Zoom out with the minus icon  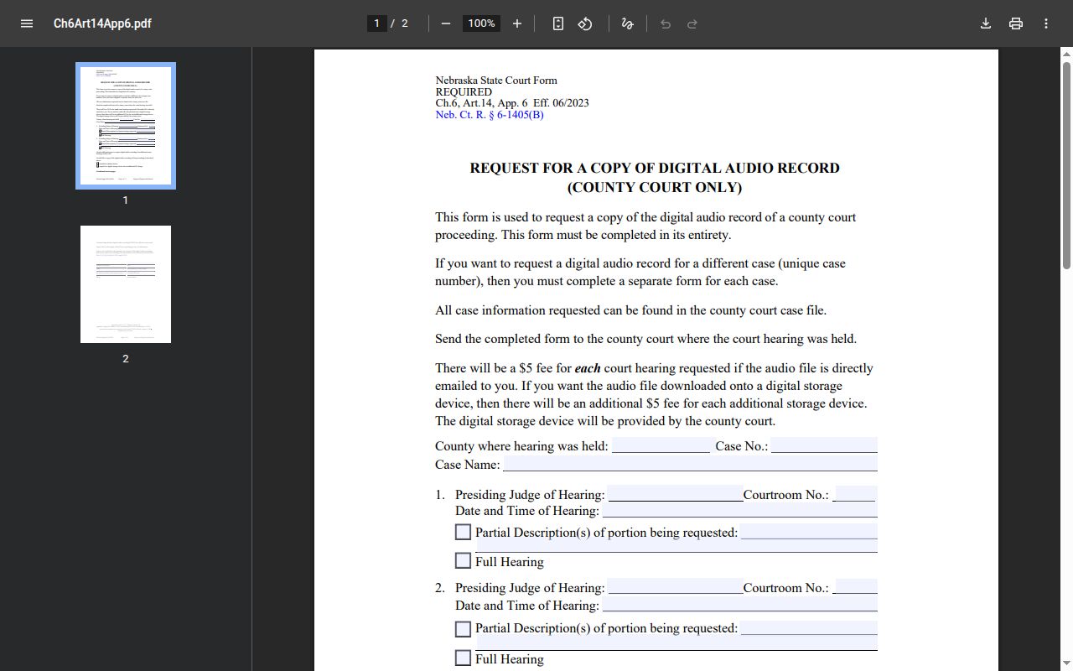point(446,23)
